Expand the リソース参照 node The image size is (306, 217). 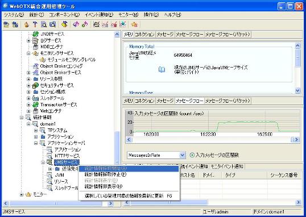pos(28,79)
